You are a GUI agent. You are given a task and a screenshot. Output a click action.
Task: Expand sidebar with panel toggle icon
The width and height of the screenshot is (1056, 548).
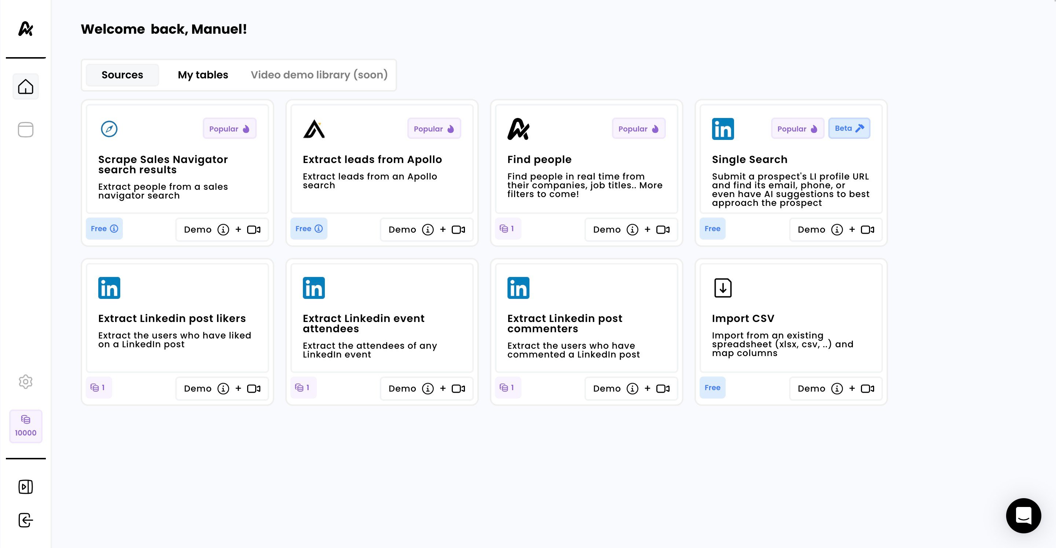pos(25,486)
